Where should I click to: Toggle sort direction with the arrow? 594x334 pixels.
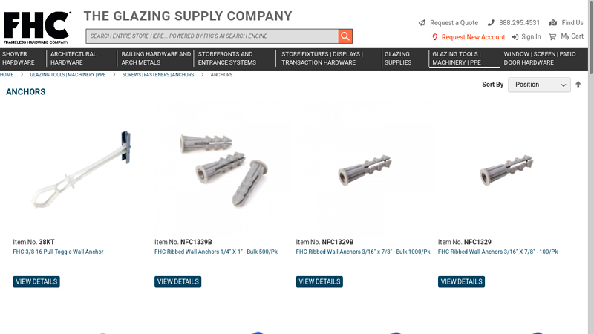pyautogui.click(x=578, y=85)
